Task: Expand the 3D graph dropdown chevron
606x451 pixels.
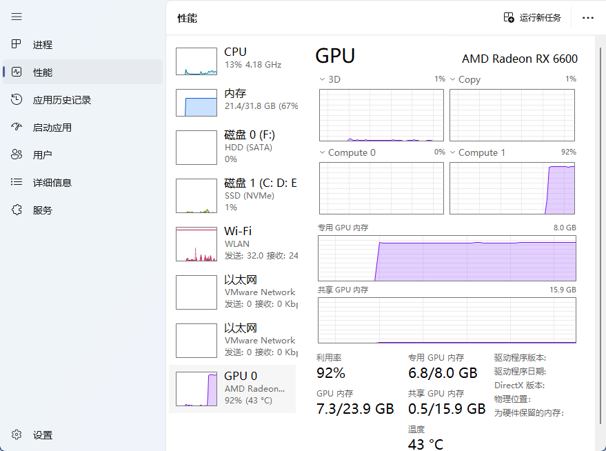Action: click(322, 79)
